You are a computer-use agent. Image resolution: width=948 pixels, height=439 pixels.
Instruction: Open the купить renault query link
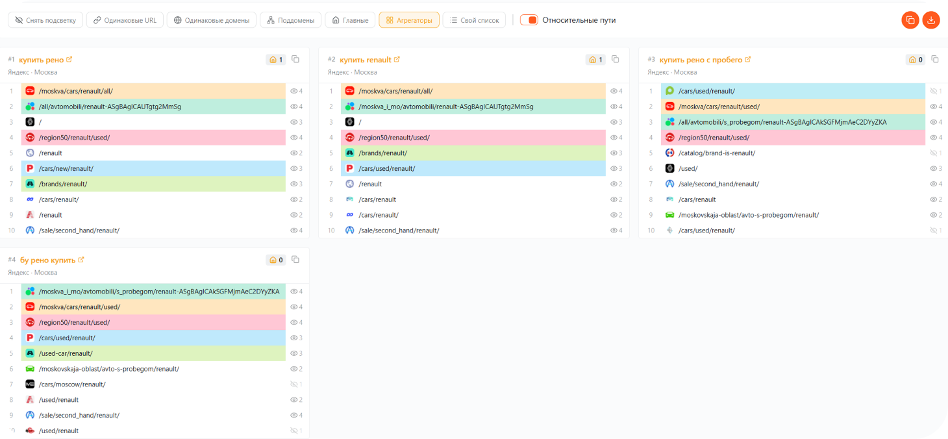coord(369,60)
